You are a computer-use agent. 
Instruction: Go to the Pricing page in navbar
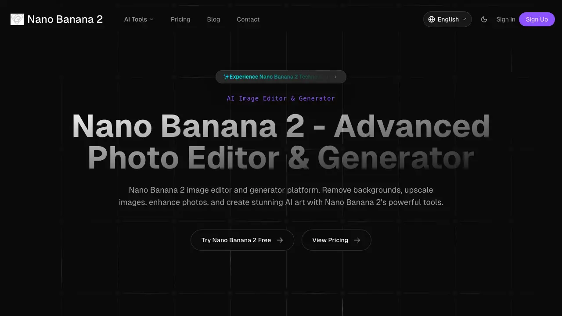pyautogui.click(x=180, y=19)
